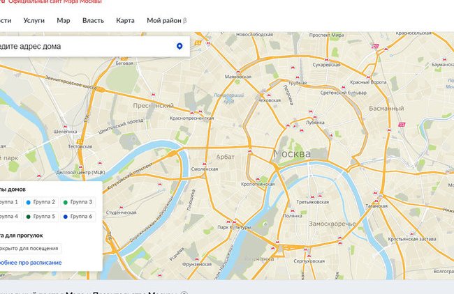This screenshot has width=454, height=294.
Task: Click the metro icon above Деловой центр (МЦК)
Action: tap(80, 167)
